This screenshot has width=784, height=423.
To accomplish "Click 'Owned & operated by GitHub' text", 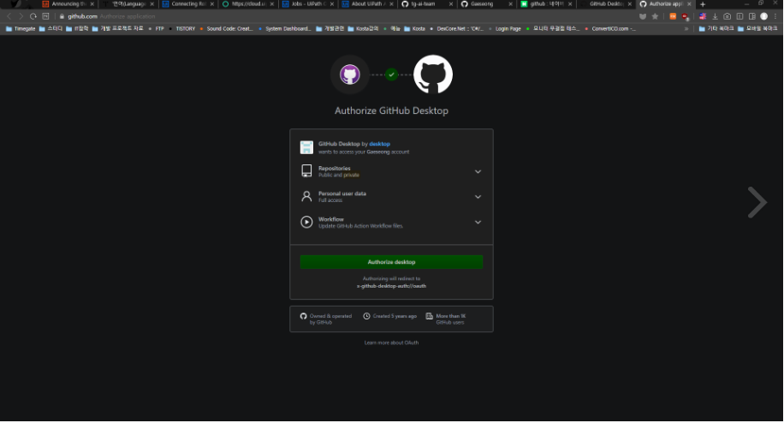I will pos(330,319).
